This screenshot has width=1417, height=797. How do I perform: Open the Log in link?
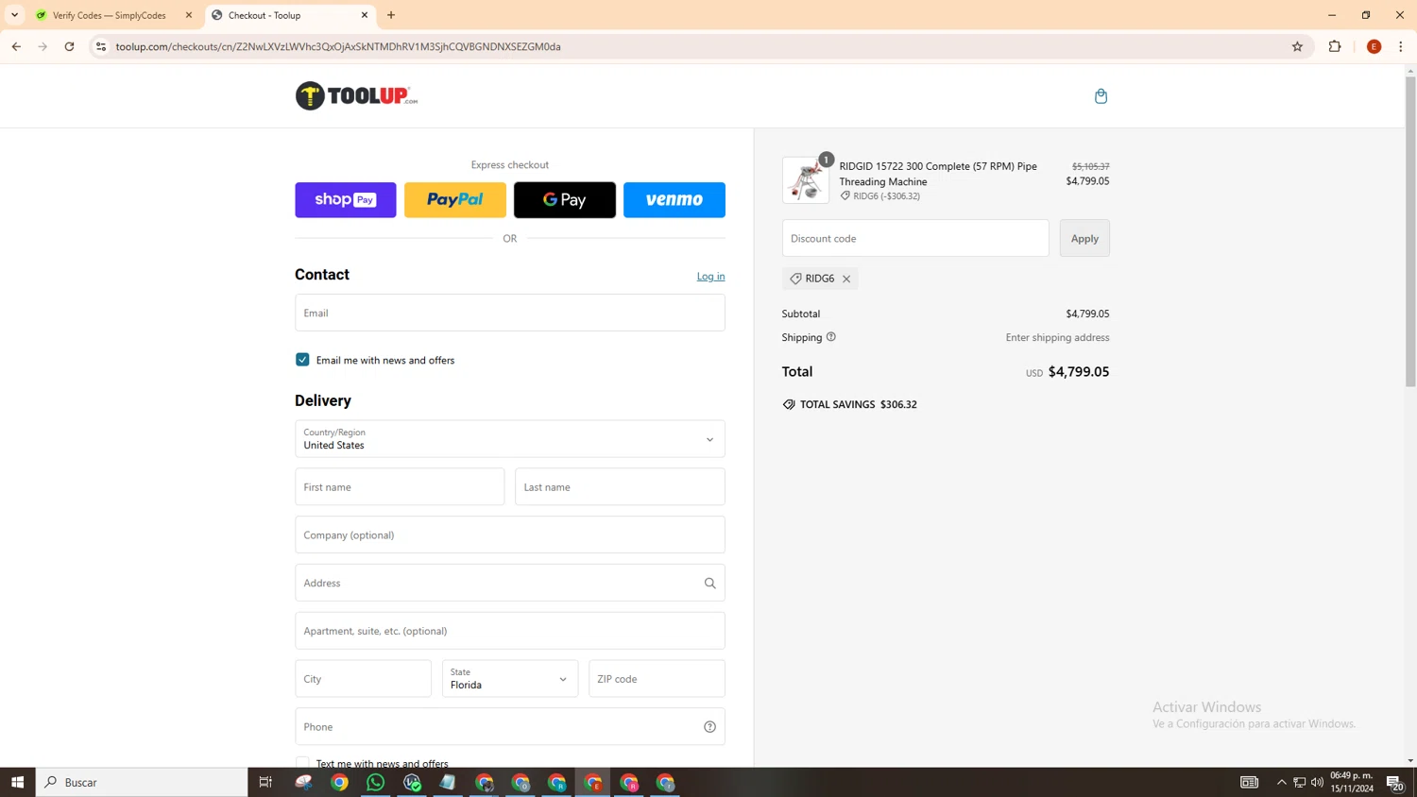711,276
